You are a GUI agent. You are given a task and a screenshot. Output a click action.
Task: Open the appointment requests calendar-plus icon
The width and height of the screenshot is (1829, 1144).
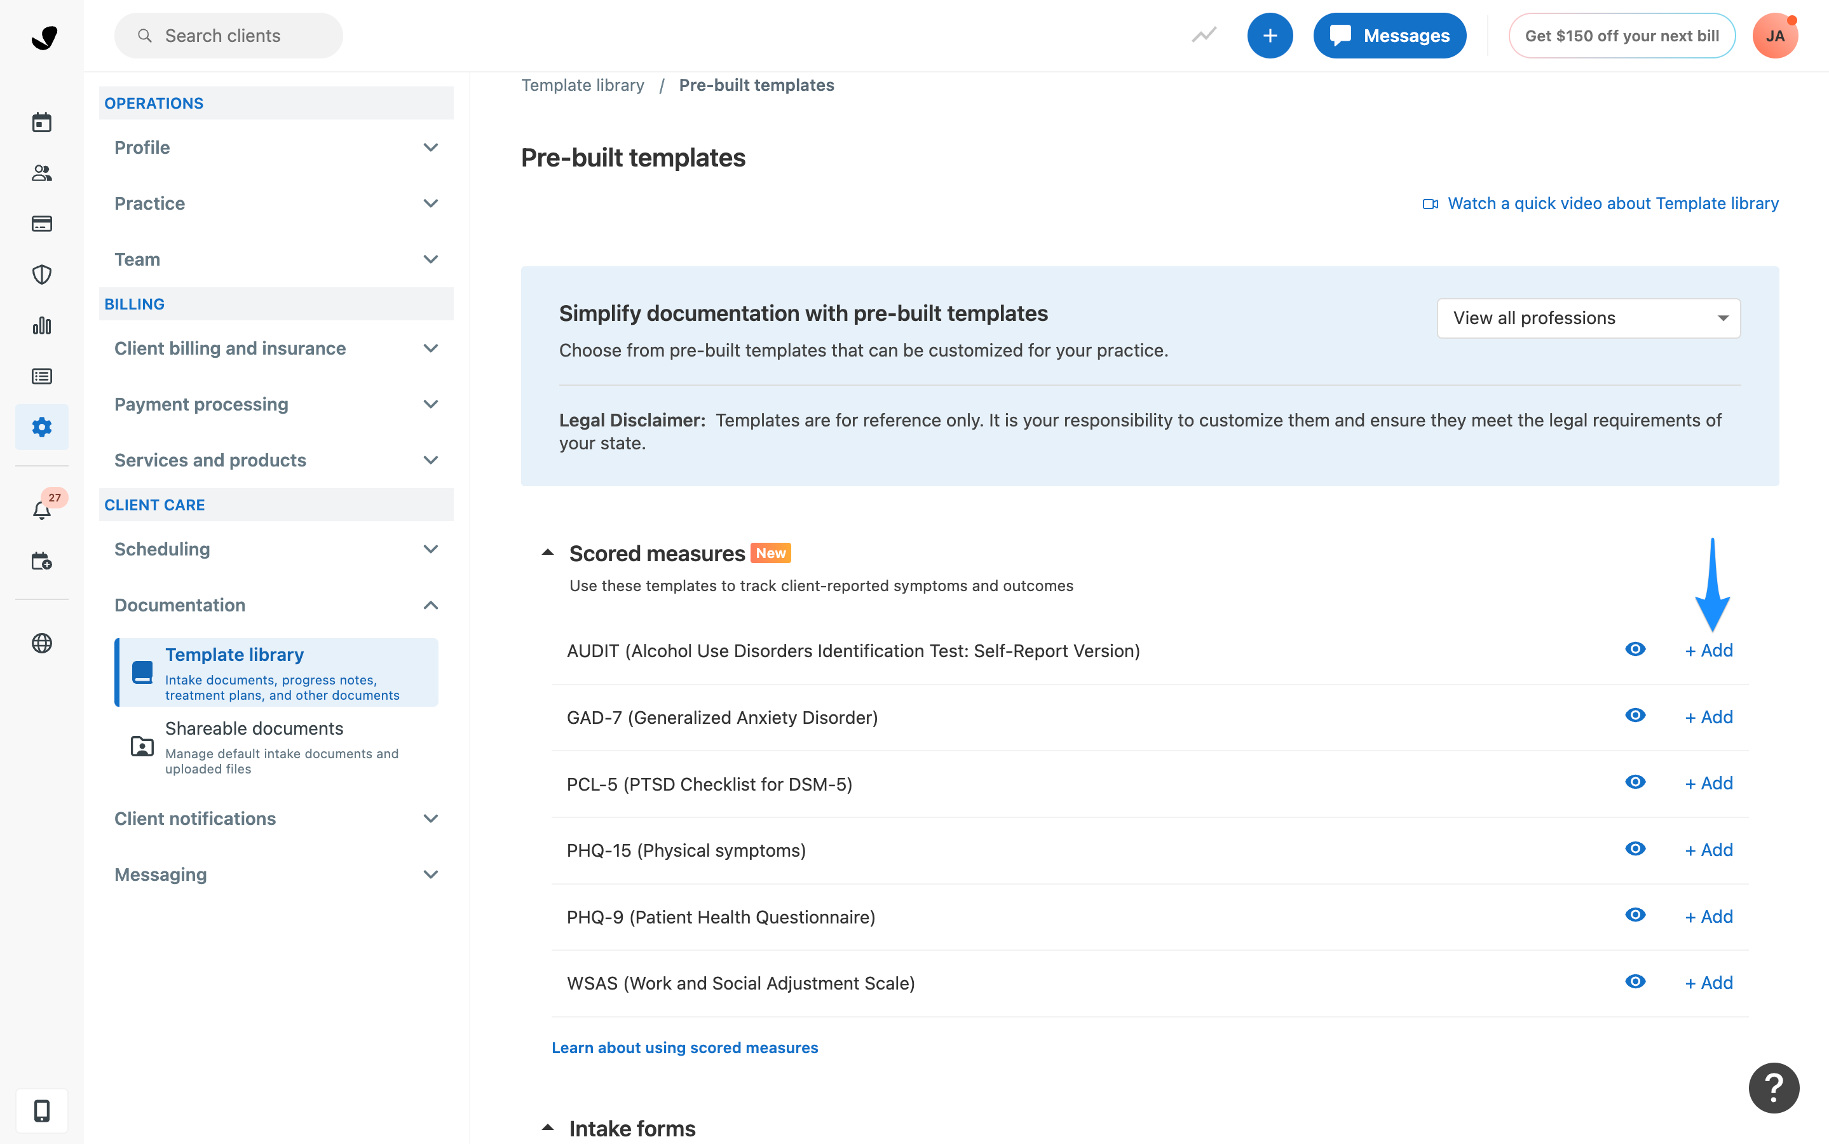[41, 561]
